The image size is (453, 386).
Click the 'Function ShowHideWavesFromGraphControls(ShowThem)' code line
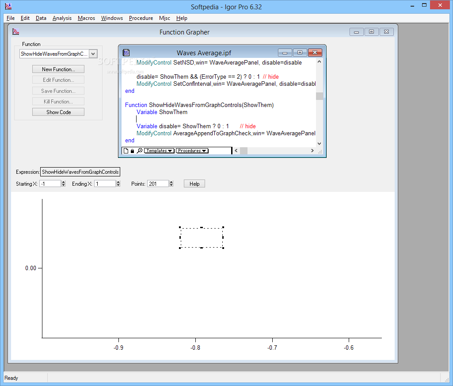[199, 105]
